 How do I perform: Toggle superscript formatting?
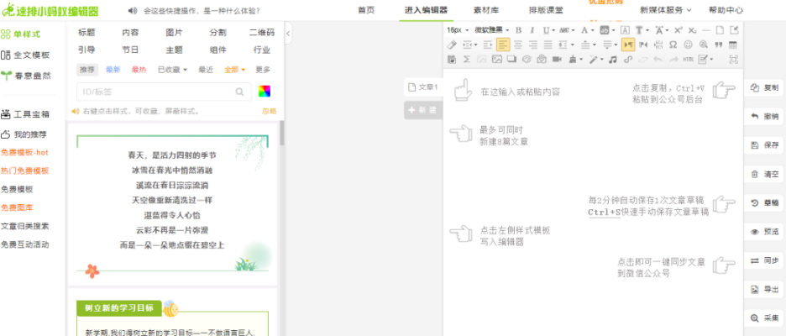pos(679,30)
